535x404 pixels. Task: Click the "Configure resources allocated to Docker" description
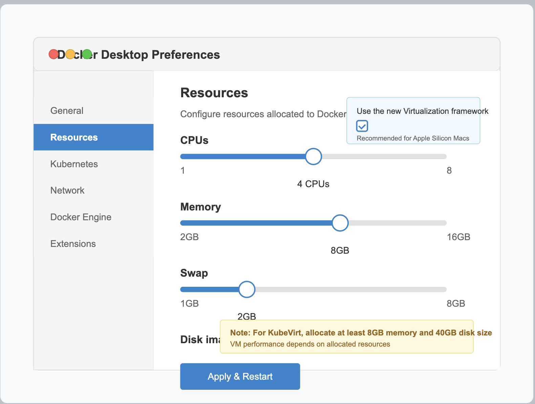263,114
